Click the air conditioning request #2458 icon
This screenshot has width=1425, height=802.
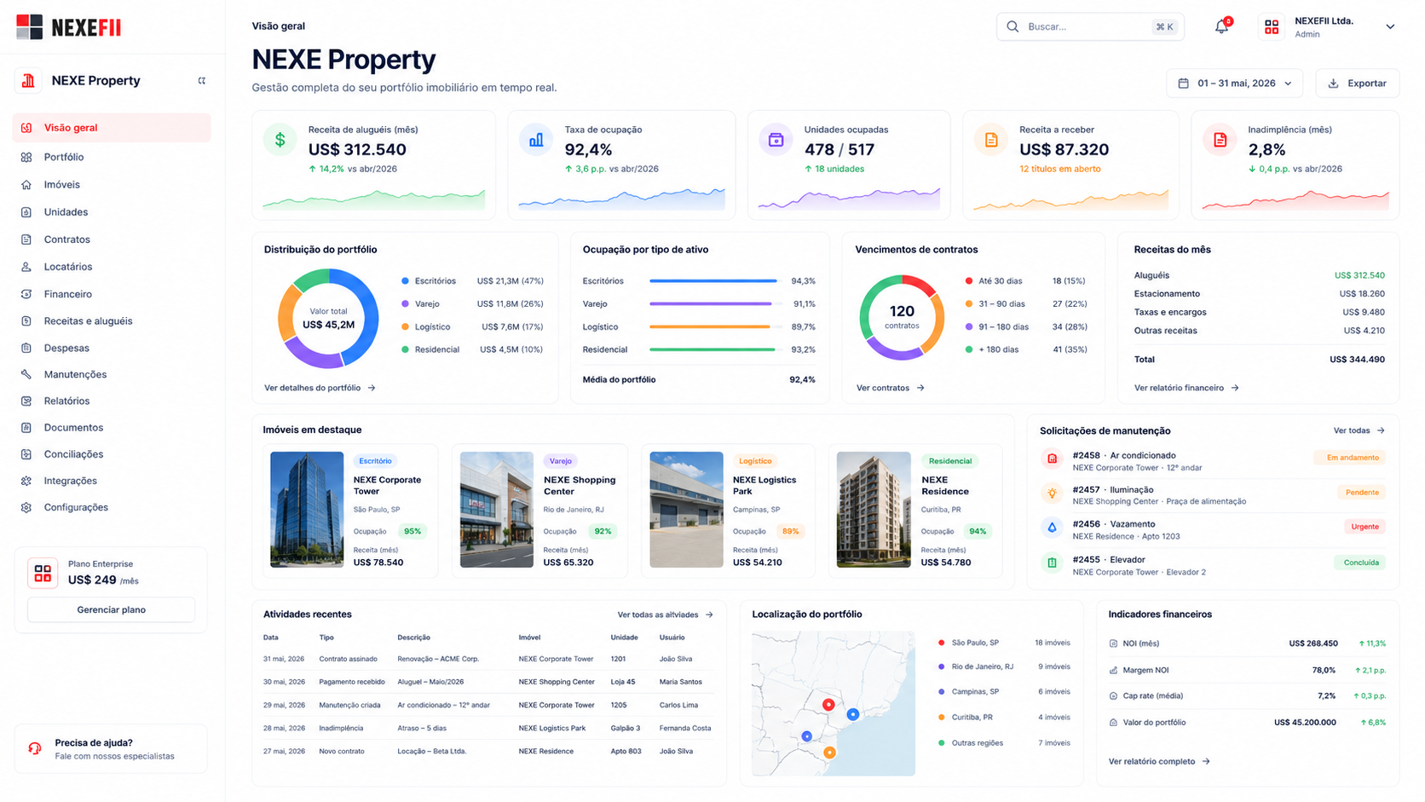click(x=1052, y=459)
